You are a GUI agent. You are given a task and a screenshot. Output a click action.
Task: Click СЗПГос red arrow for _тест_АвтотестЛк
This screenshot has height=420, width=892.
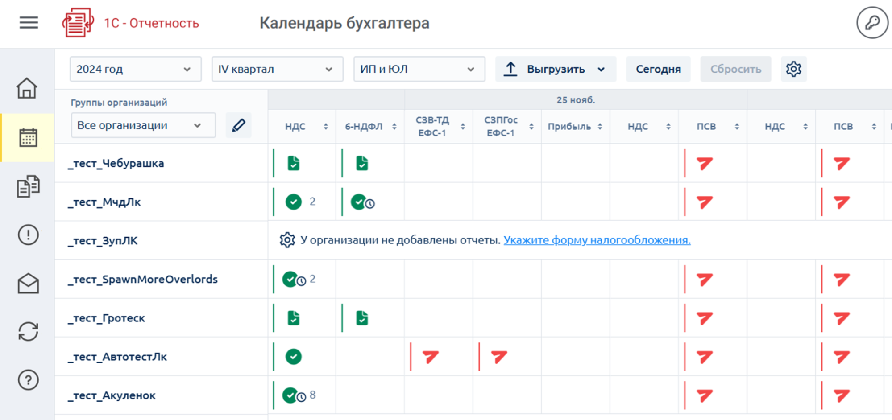pyautogui.click(x=499, y=357)
